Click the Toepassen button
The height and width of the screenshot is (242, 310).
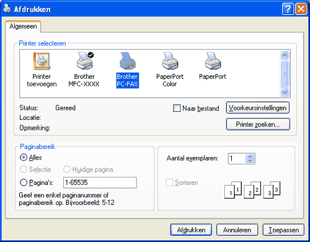pos(283,230)
